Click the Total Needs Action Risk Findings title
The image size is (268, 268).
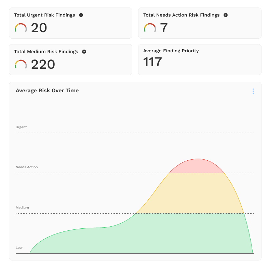(x=181, y=15)
